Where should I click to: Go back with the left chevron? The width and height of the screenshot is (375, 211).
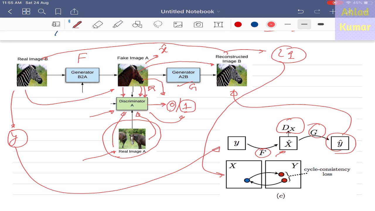pyautogui.click(x=10, y=12)
